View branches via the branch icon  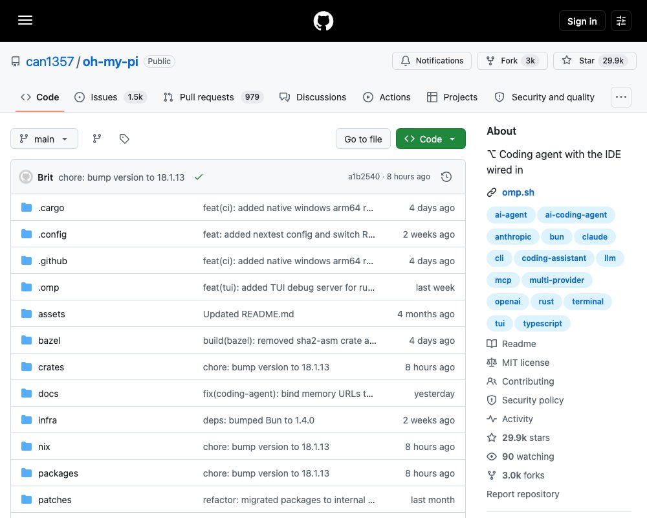(97, 139)
